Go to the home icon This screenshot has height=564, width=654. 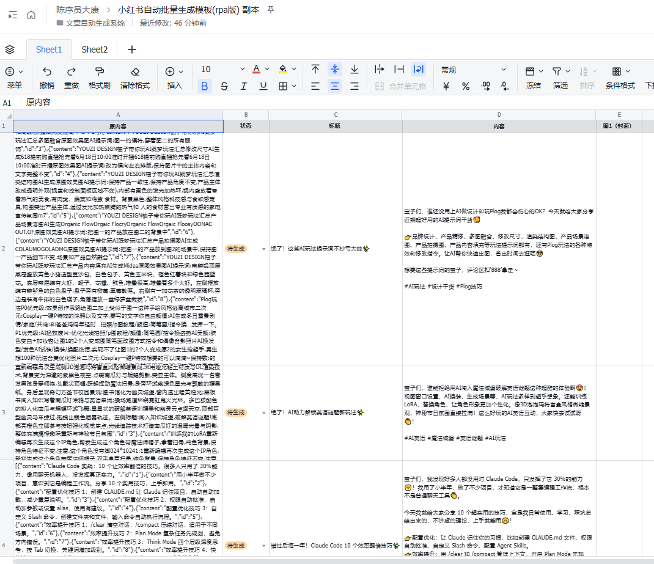pyautogui.click(x=31, y=15)
